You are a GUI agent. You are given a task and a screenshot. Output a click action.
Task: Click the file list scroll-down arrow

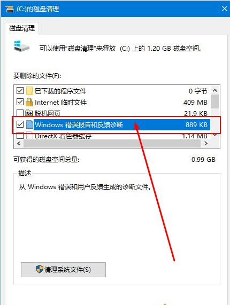click(214, 135)
